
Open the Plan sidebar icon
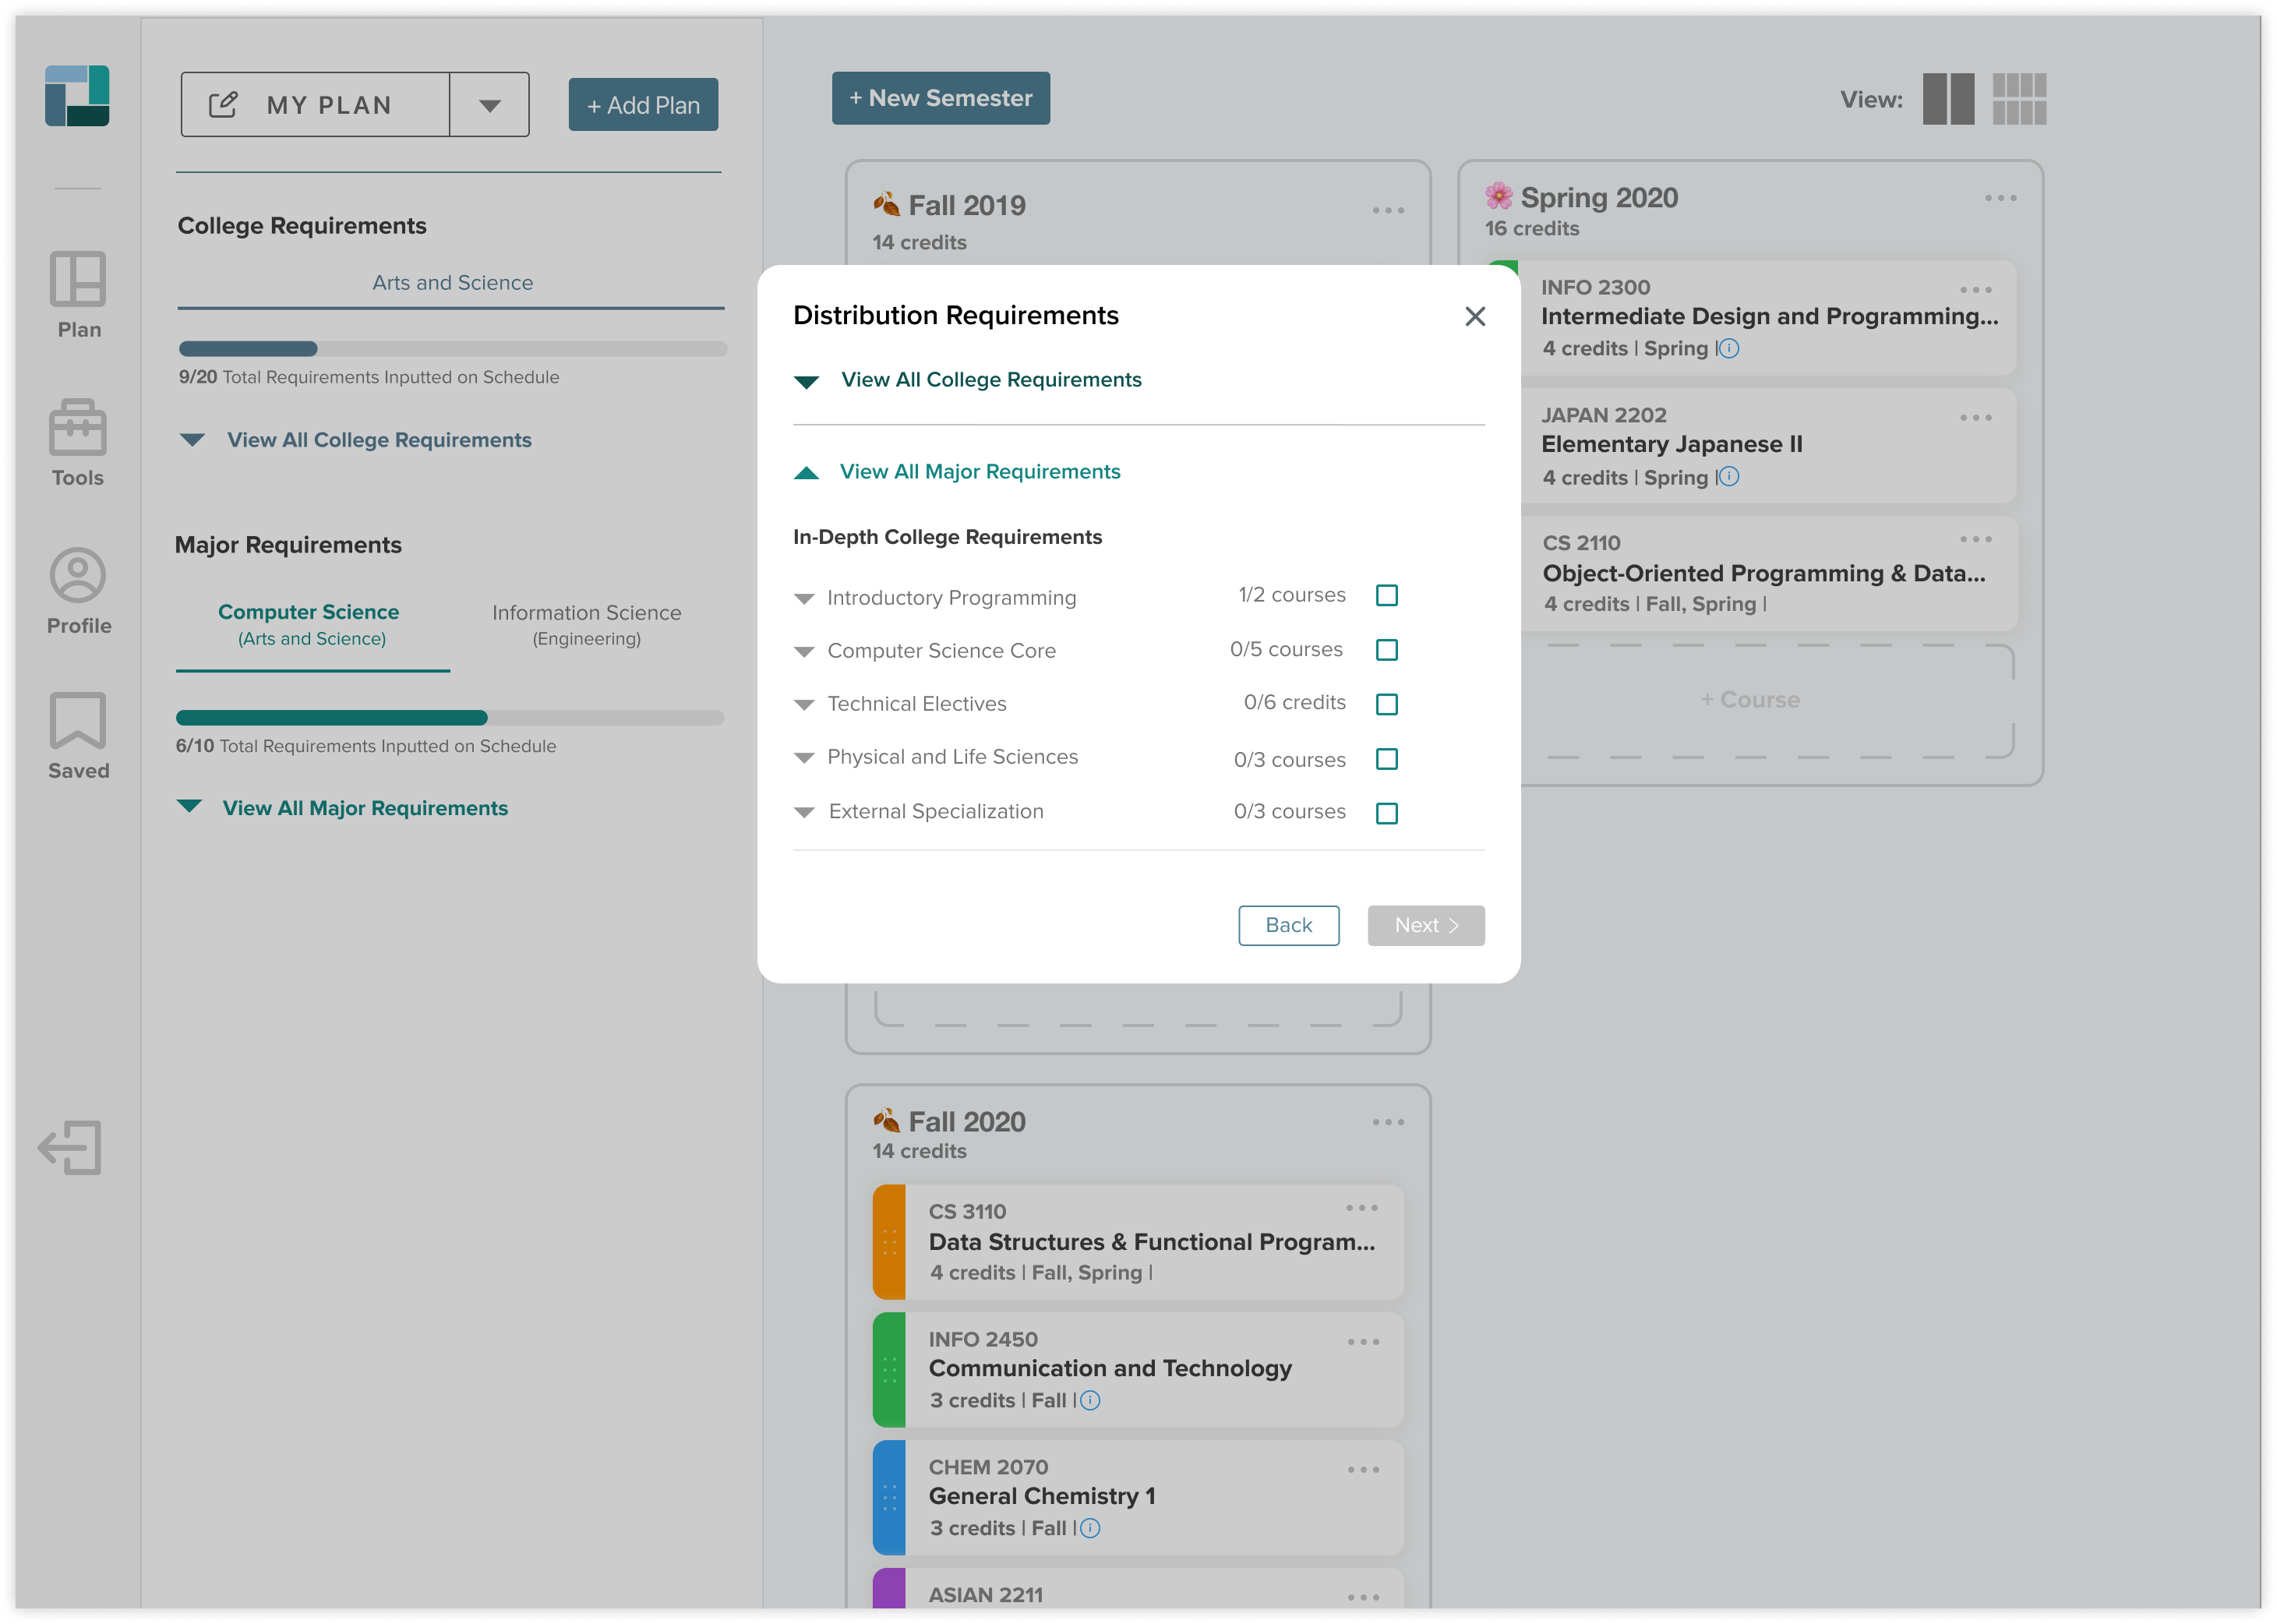pyautogui.click(x=78, y=279)
